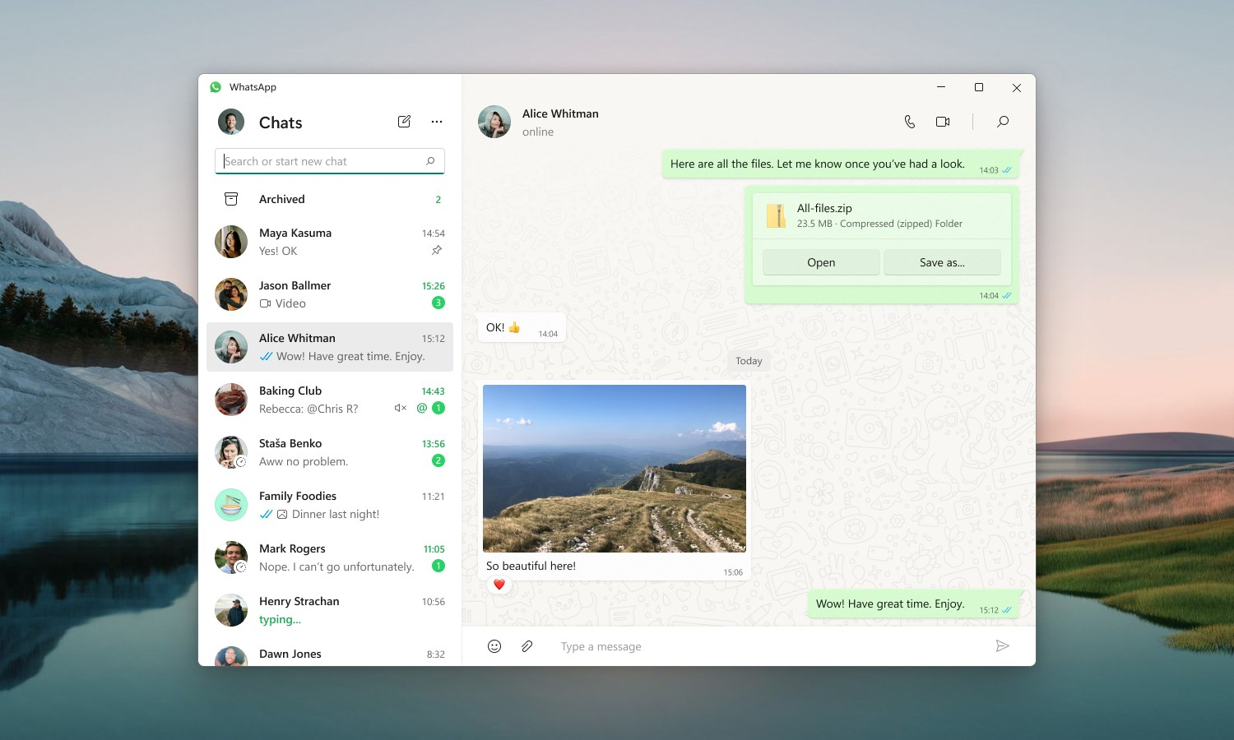Unpin the Maya Kasuma chat
This screenshot has width=1234, height=740.
[437, 251]
